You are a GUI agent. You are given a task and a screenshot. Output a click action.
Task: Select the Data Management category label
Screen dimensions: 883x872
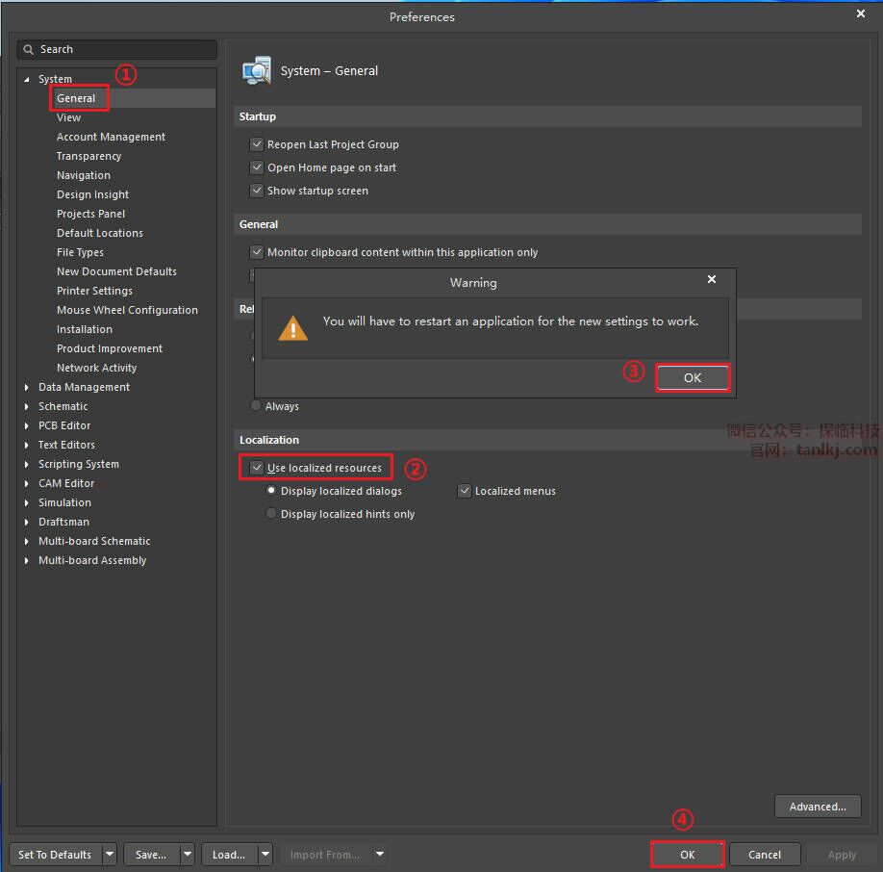coord(84,387)
